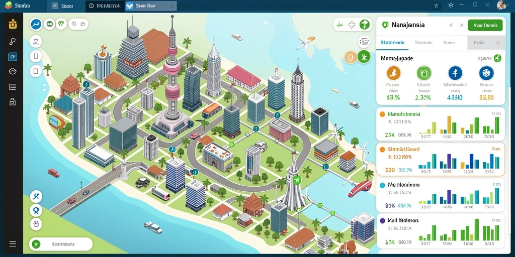Click the green check pill at map bottom

(x=61, y=244)
